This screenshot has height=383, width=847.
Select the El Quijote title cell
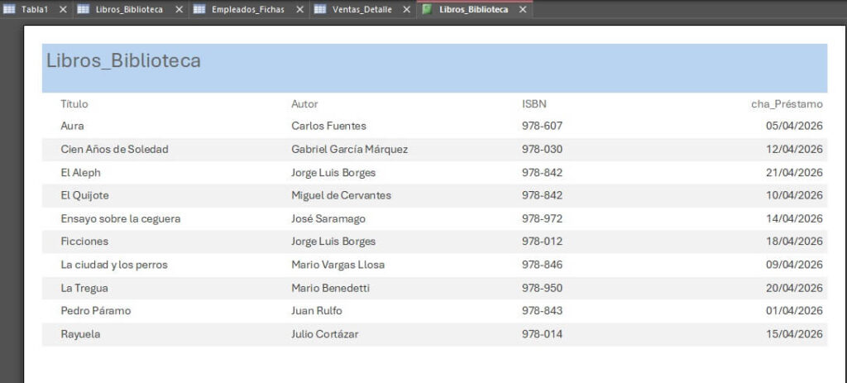pyautogui.click(x=85, y=195)
